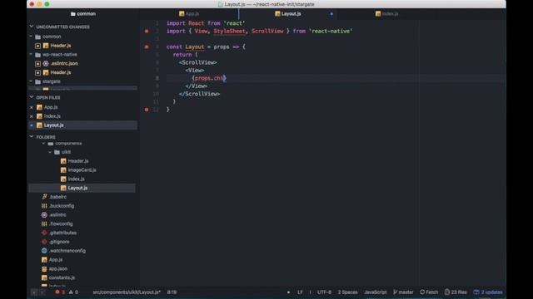Close index.js in the Open Files list
The height and width of the screenshot is (299, 533).
[32, 116]
